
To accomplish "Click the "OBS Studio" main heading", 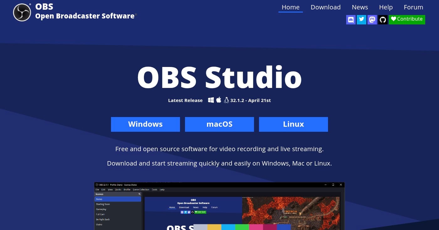I will pyautogui.click(x=219, y=77).
